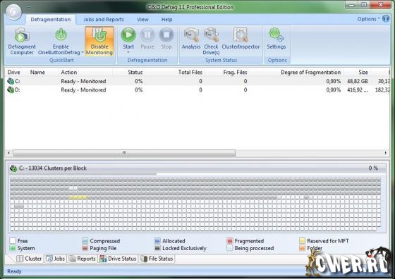The width and height of the screenshot is (395, 279).
Task: Open the Options dropdown in the title area
Action: [368, 19]
